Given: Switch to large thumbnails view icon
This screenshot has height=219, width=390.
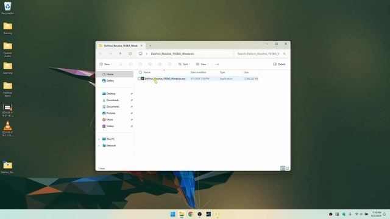Looking at the screenshot, I should pyautogui.click(x=287, y=169).
